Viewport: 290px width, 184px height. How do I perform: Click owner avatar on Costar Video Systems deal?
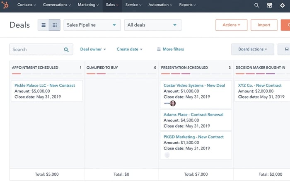pos(173,103)
